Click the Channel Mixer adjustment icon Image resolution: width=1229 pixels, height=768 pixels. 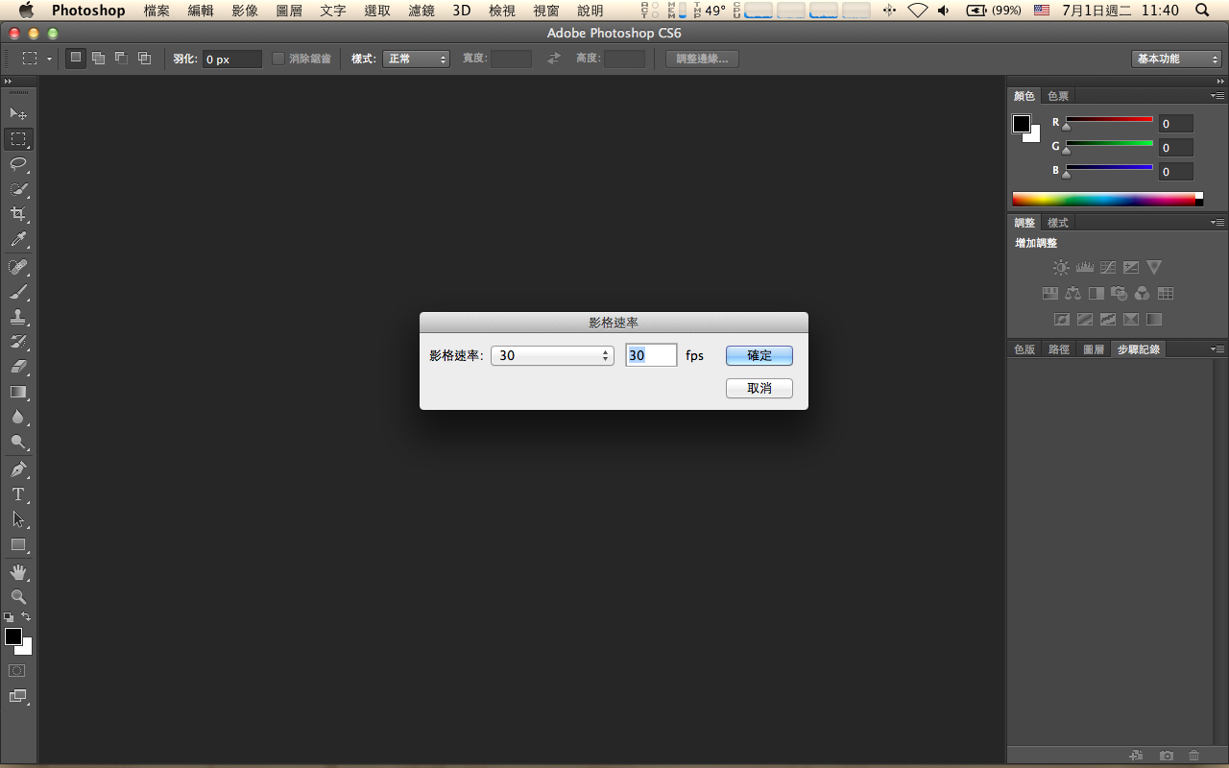1142,294
